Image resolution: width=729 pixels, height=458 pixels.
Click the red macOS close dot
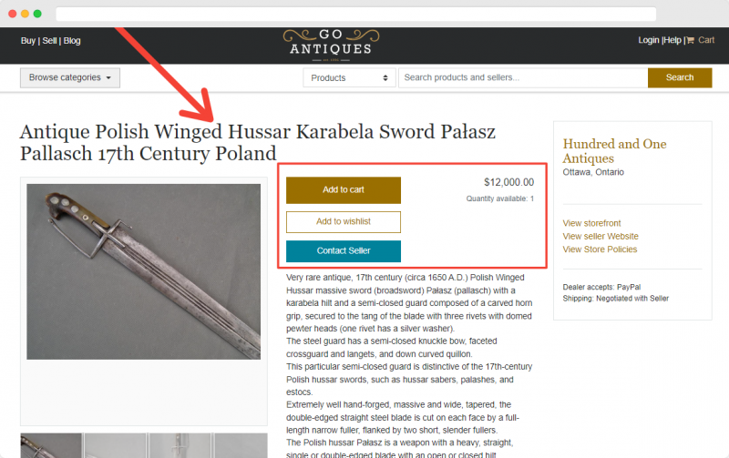(x=13, y=14)
